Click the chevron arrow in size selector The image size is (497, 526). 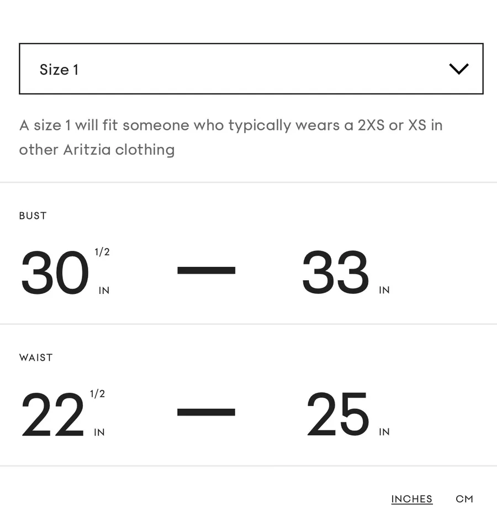pyautogui.click(x=459, y=69)
